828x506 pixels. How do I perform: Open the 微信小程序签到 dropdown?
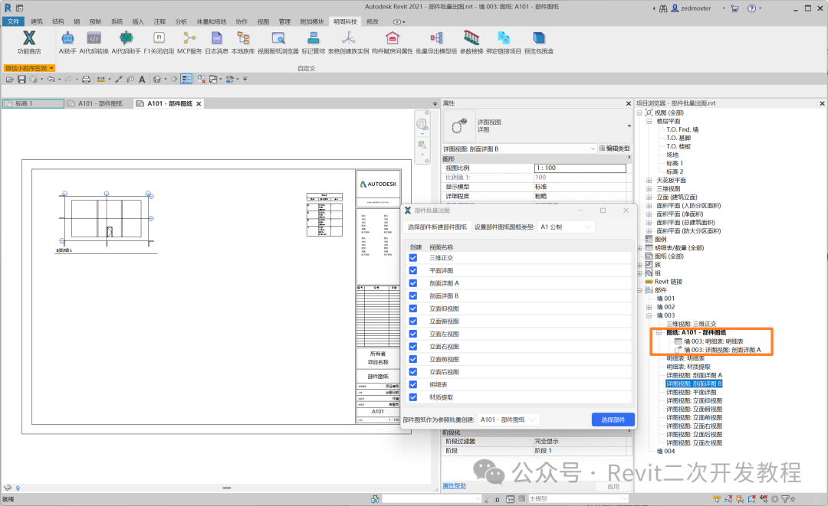click(29, 68)
